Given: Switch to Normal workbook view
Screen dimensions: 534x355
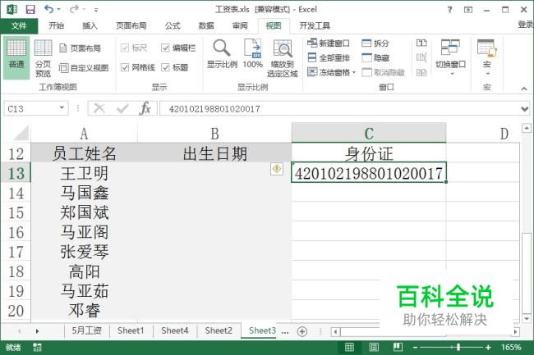Looking at the screenshot, I should click(x=16, y=58).
